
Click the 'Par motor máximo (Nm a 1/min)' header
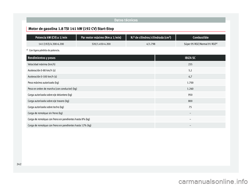coord(101,38)
